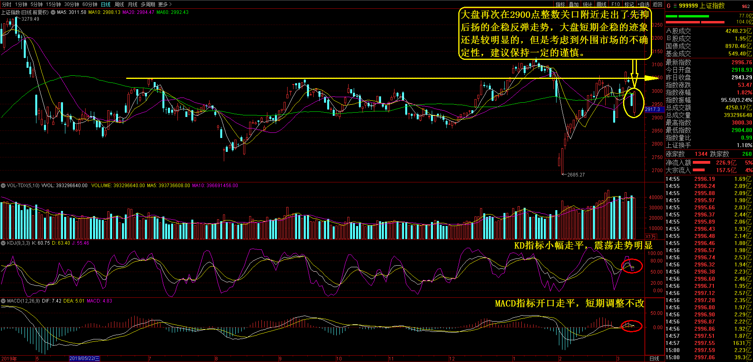The image size is (753, 362).
Task: Click the main chart settings arrow icon
Action: click(53, 12)
